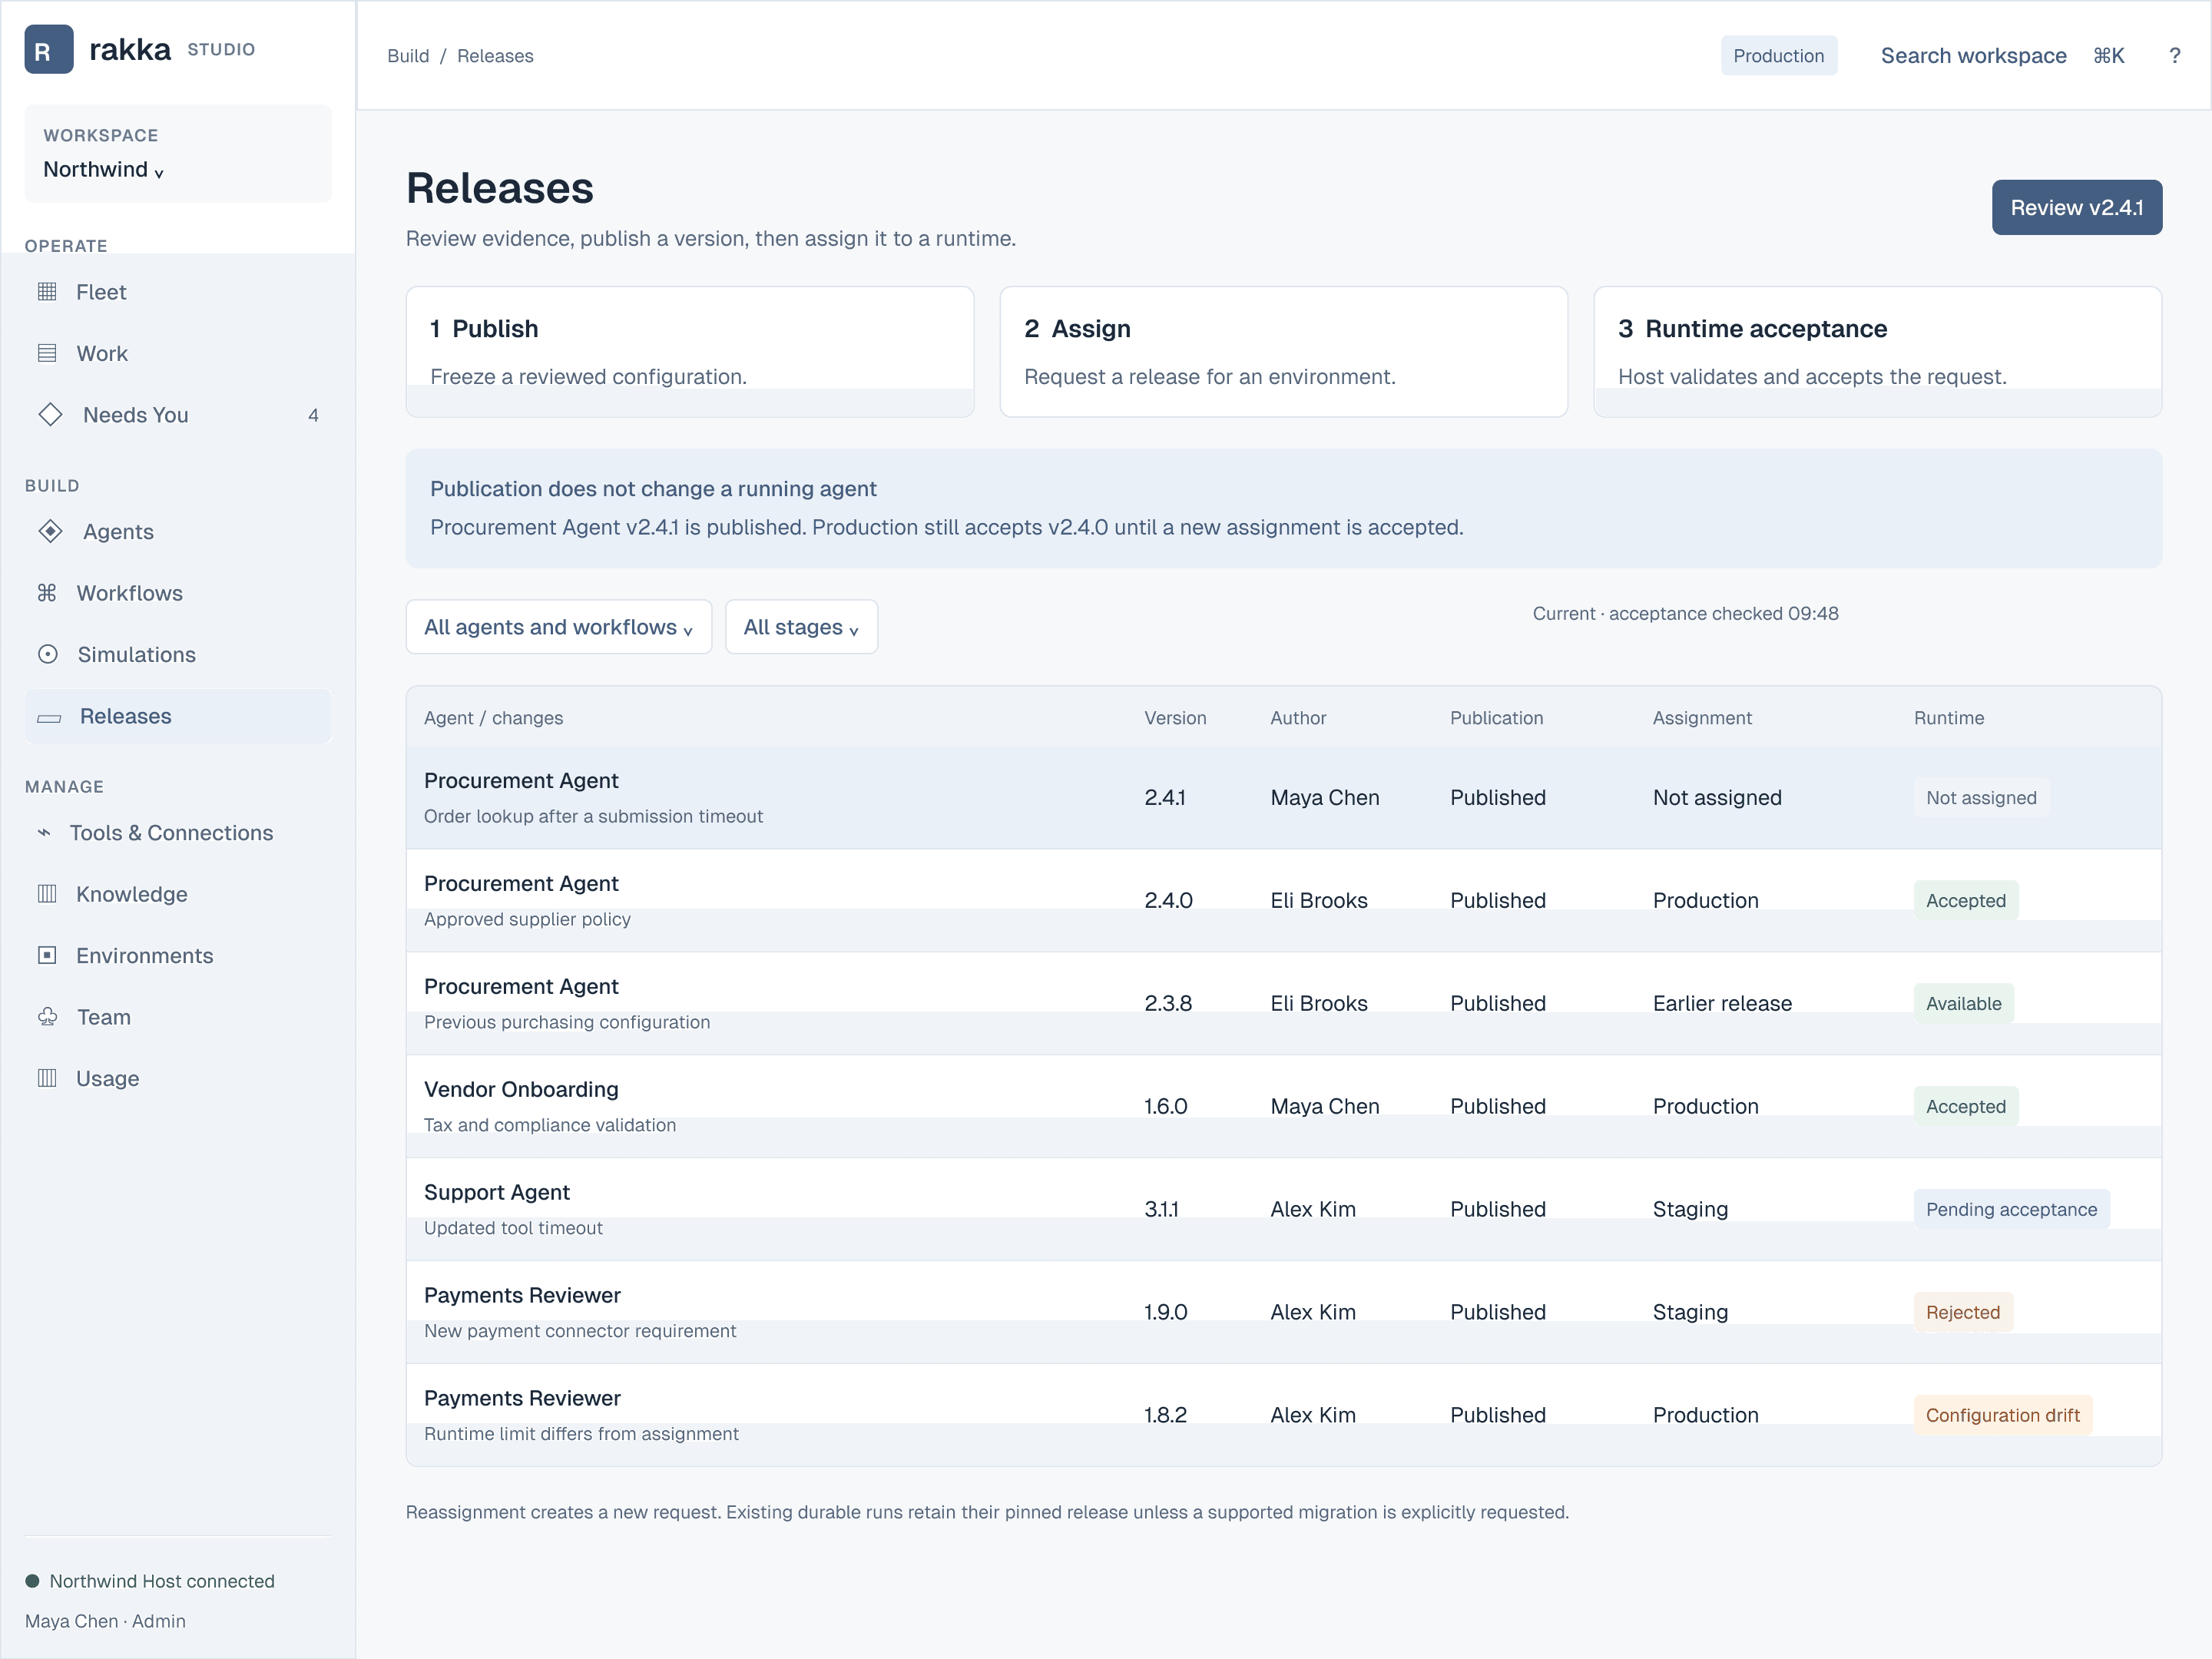Open the All stages filter dropdown

pos(801,627)
